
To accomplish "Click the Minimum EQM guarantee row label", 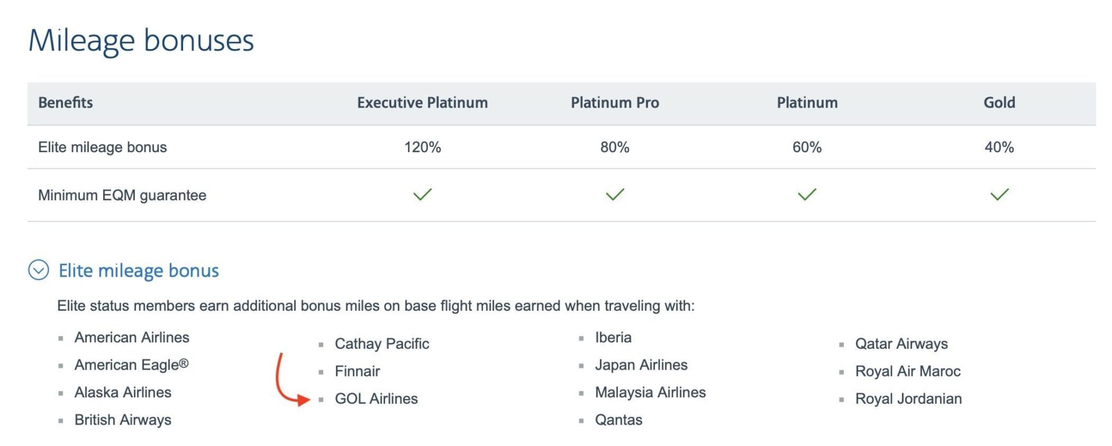I will [x=122, y=195].
